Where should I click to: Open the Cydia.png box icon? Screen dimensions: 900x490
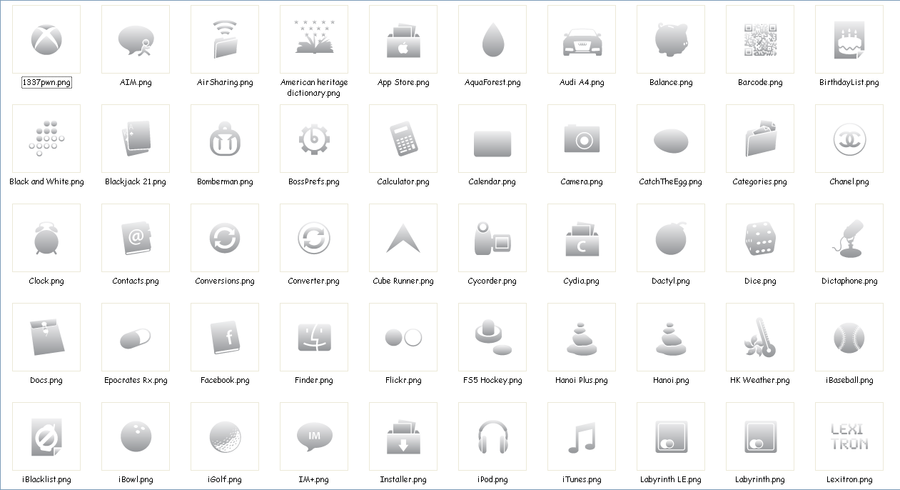coord(582,238)
